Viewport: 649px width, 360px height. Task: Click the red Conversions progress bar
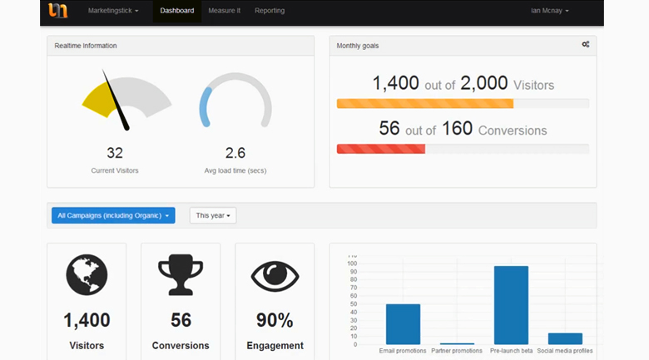point(380,149)
